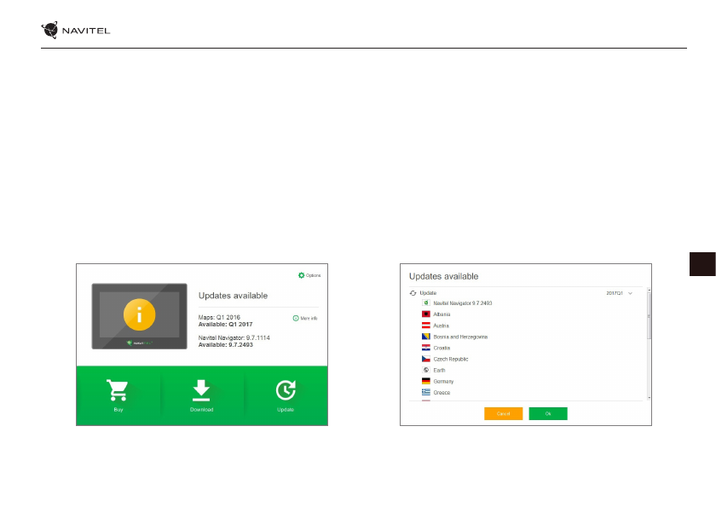Select the Earth map entry

coord(439,370)
